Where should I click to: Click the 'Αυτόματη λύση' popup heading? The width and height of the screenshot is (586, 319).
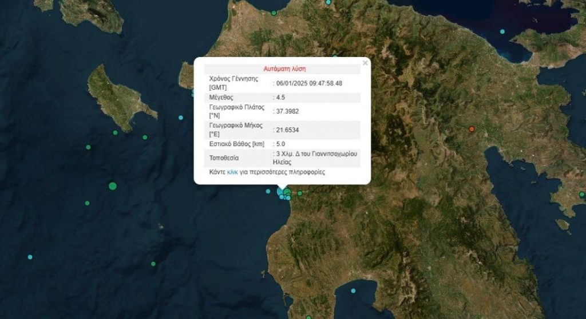pos(285,68)
